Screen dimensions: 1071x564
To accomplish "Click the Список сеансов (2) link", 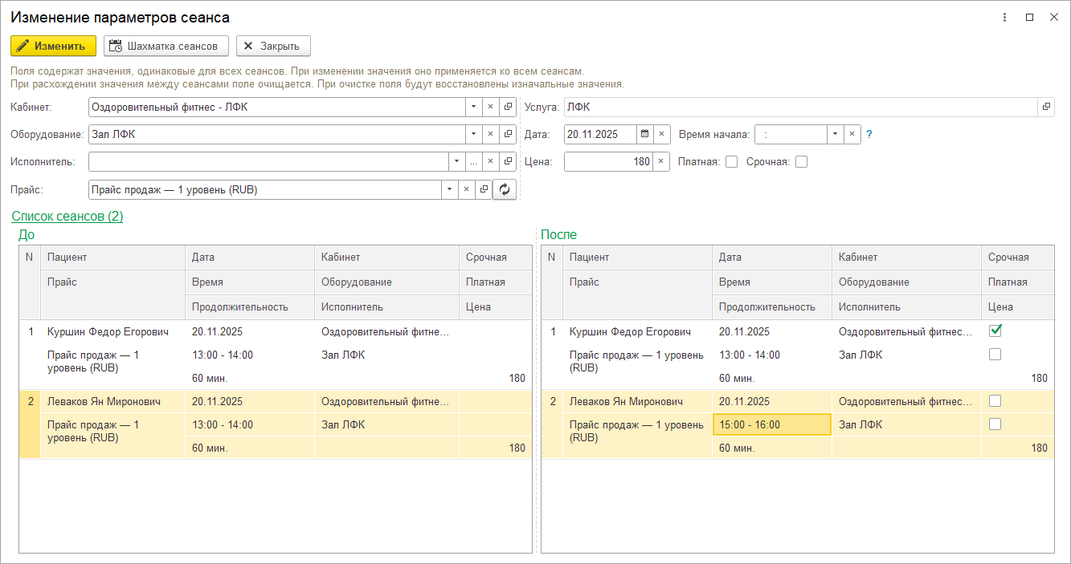I will click(x=67, y=216).
